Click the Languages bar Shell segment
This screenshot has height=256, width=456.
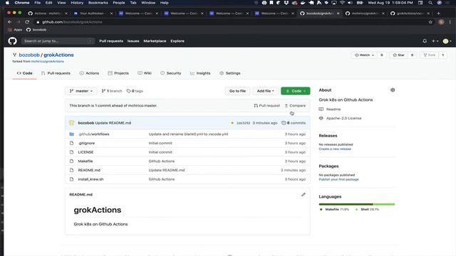pos(384,204)
